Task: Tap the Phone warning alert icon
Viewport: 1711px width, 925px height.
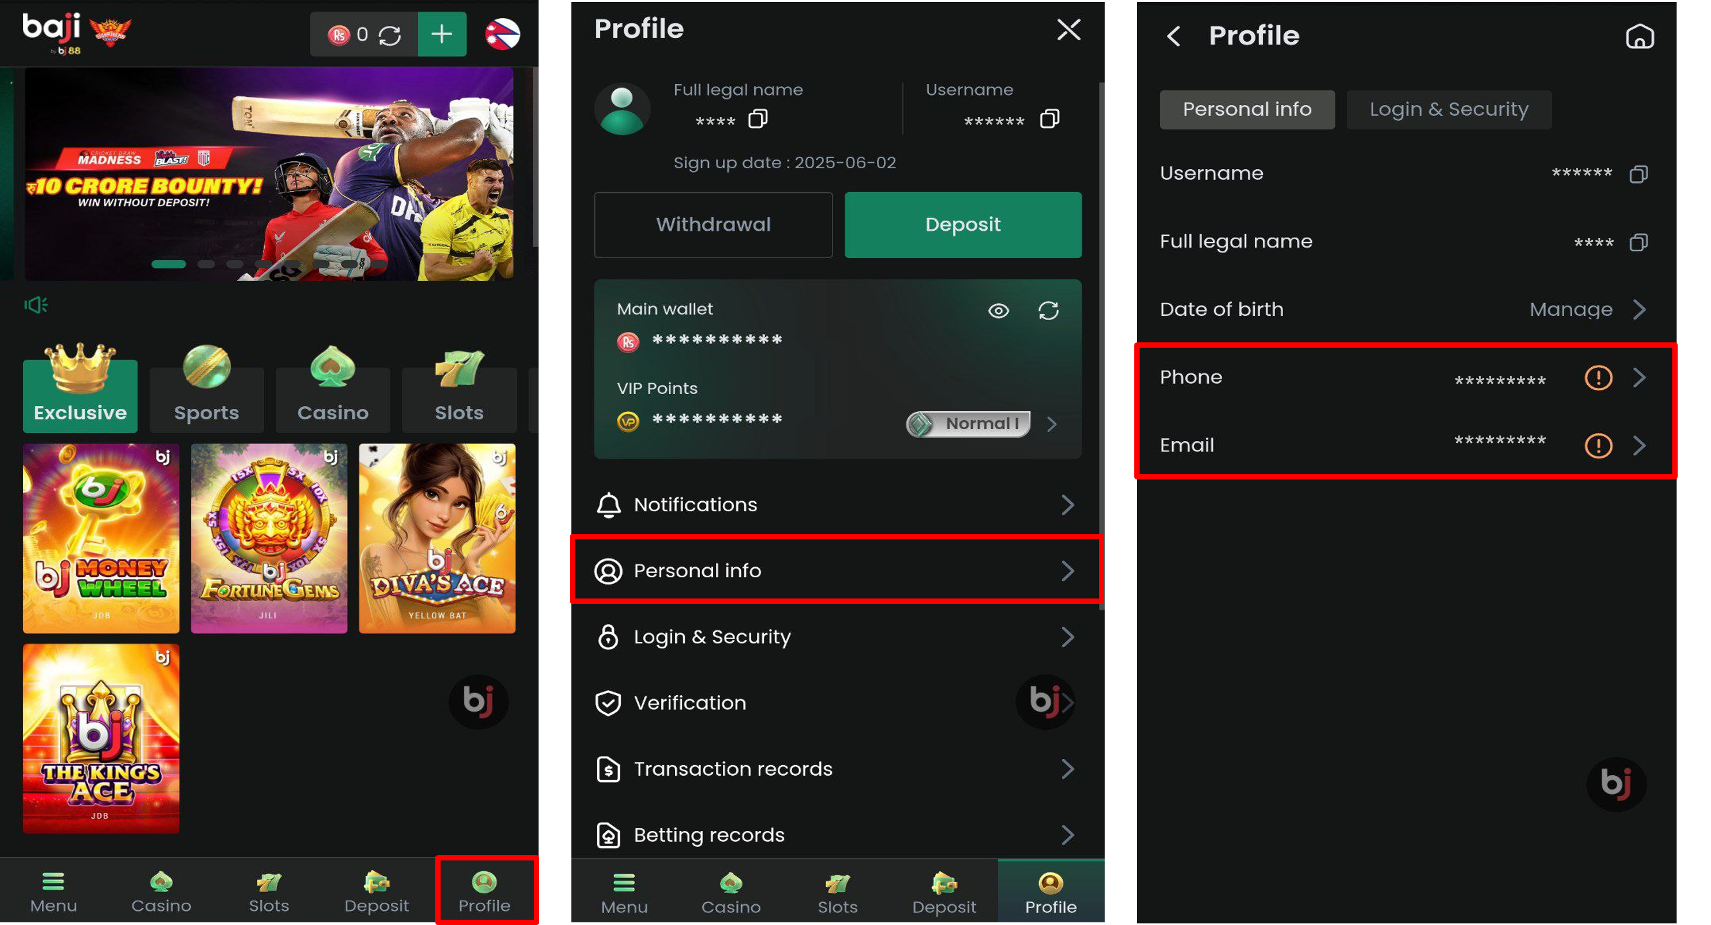Action: [x=1598, y=377]
